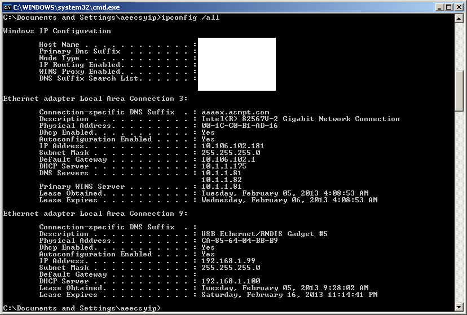The width and height of the screenshot is (467, 315).
Task: Click the lease obtained time 9:28:02 AM
Action: coord(285,288)
